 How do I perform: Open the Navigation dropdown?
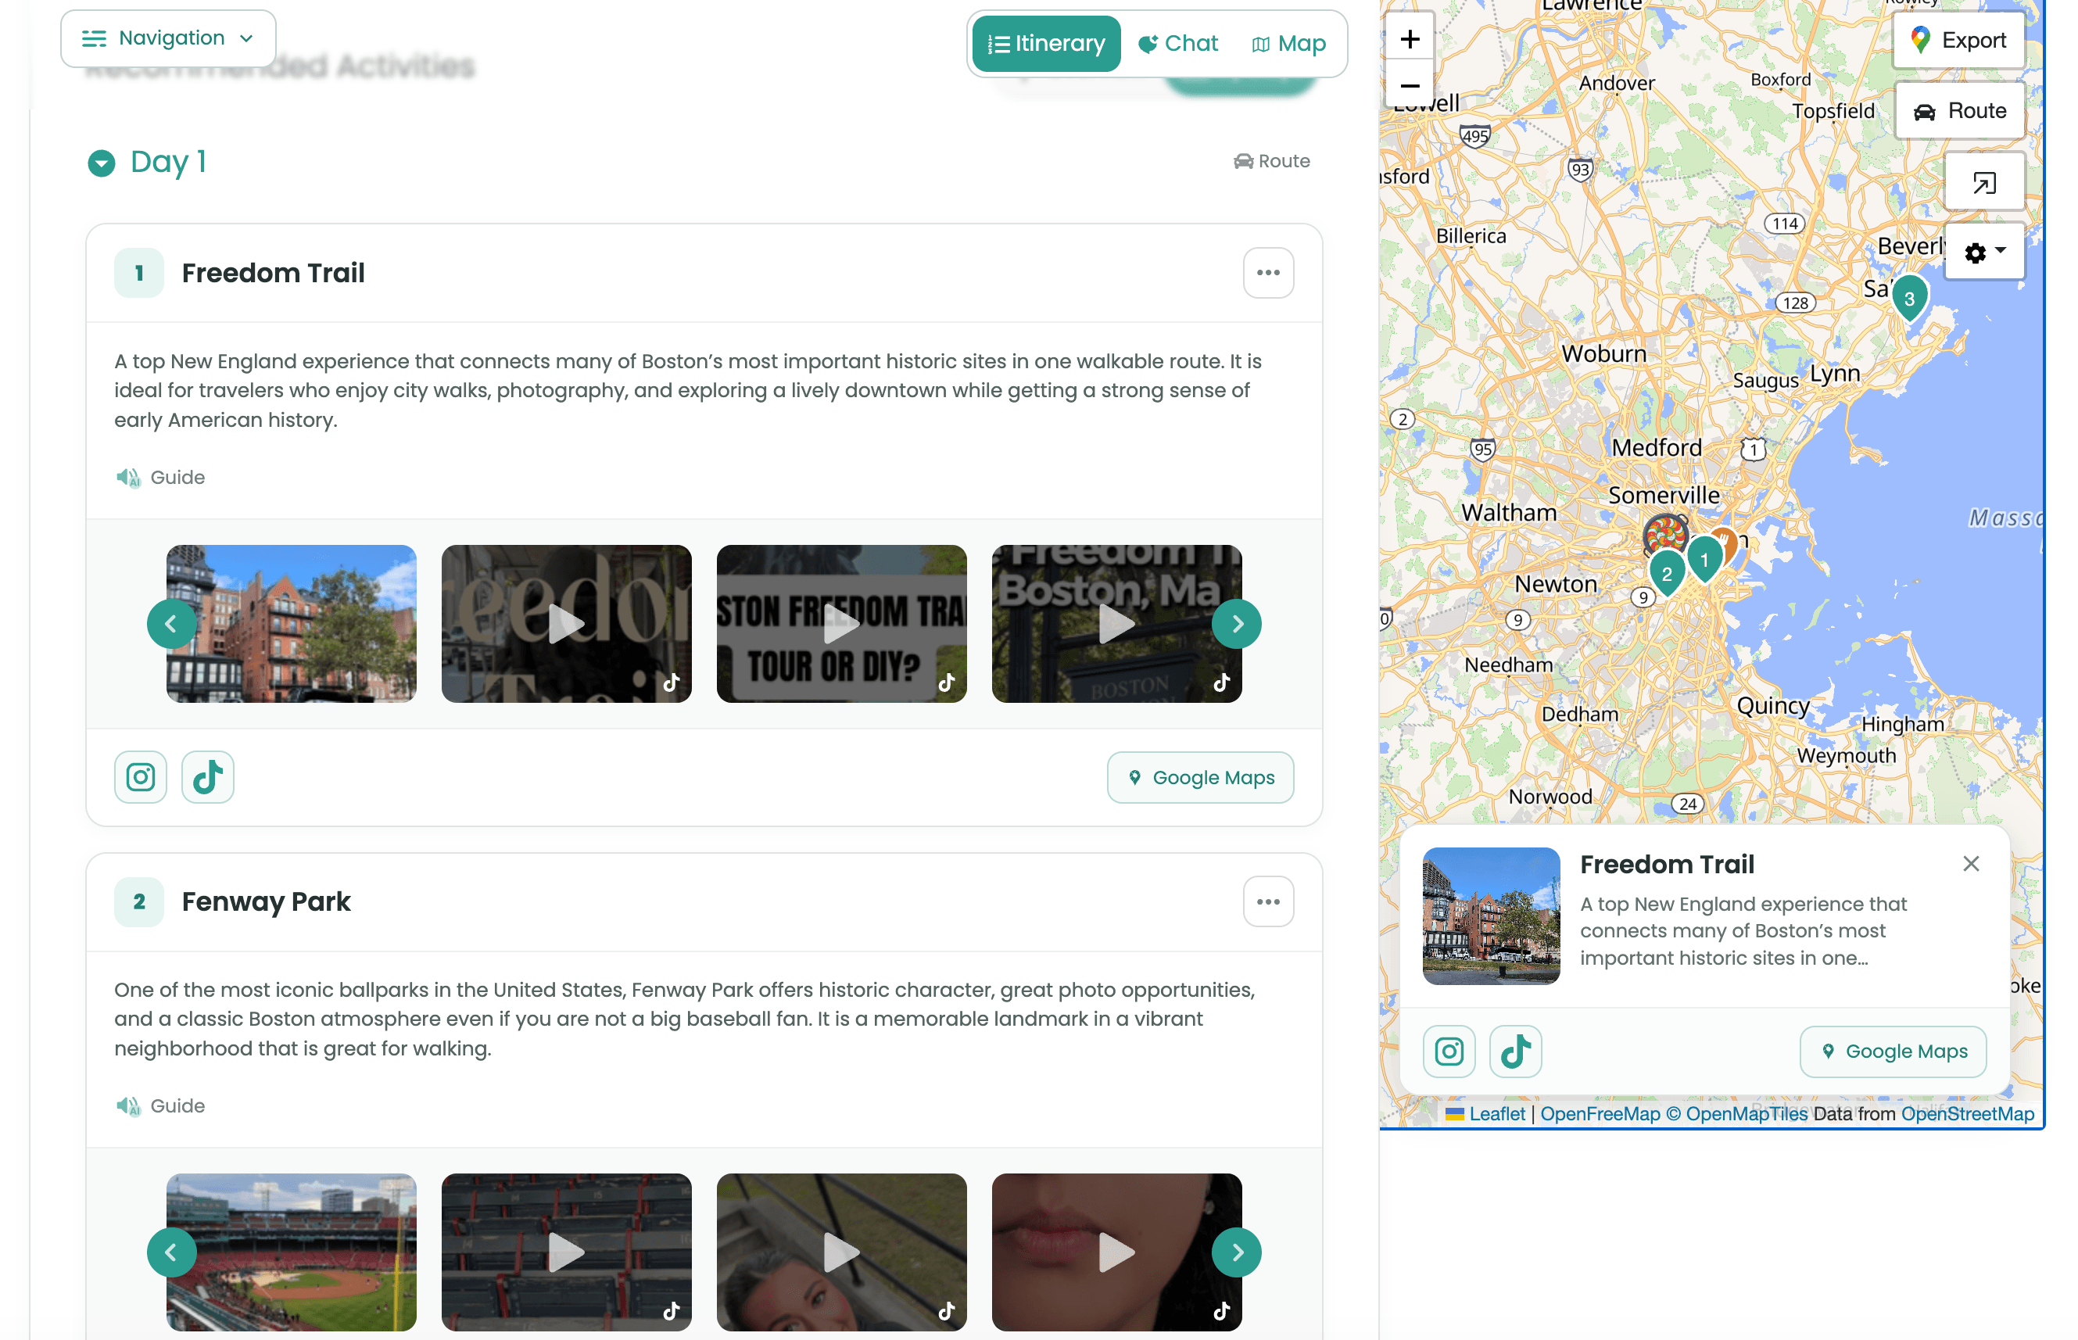pos(168,38)
